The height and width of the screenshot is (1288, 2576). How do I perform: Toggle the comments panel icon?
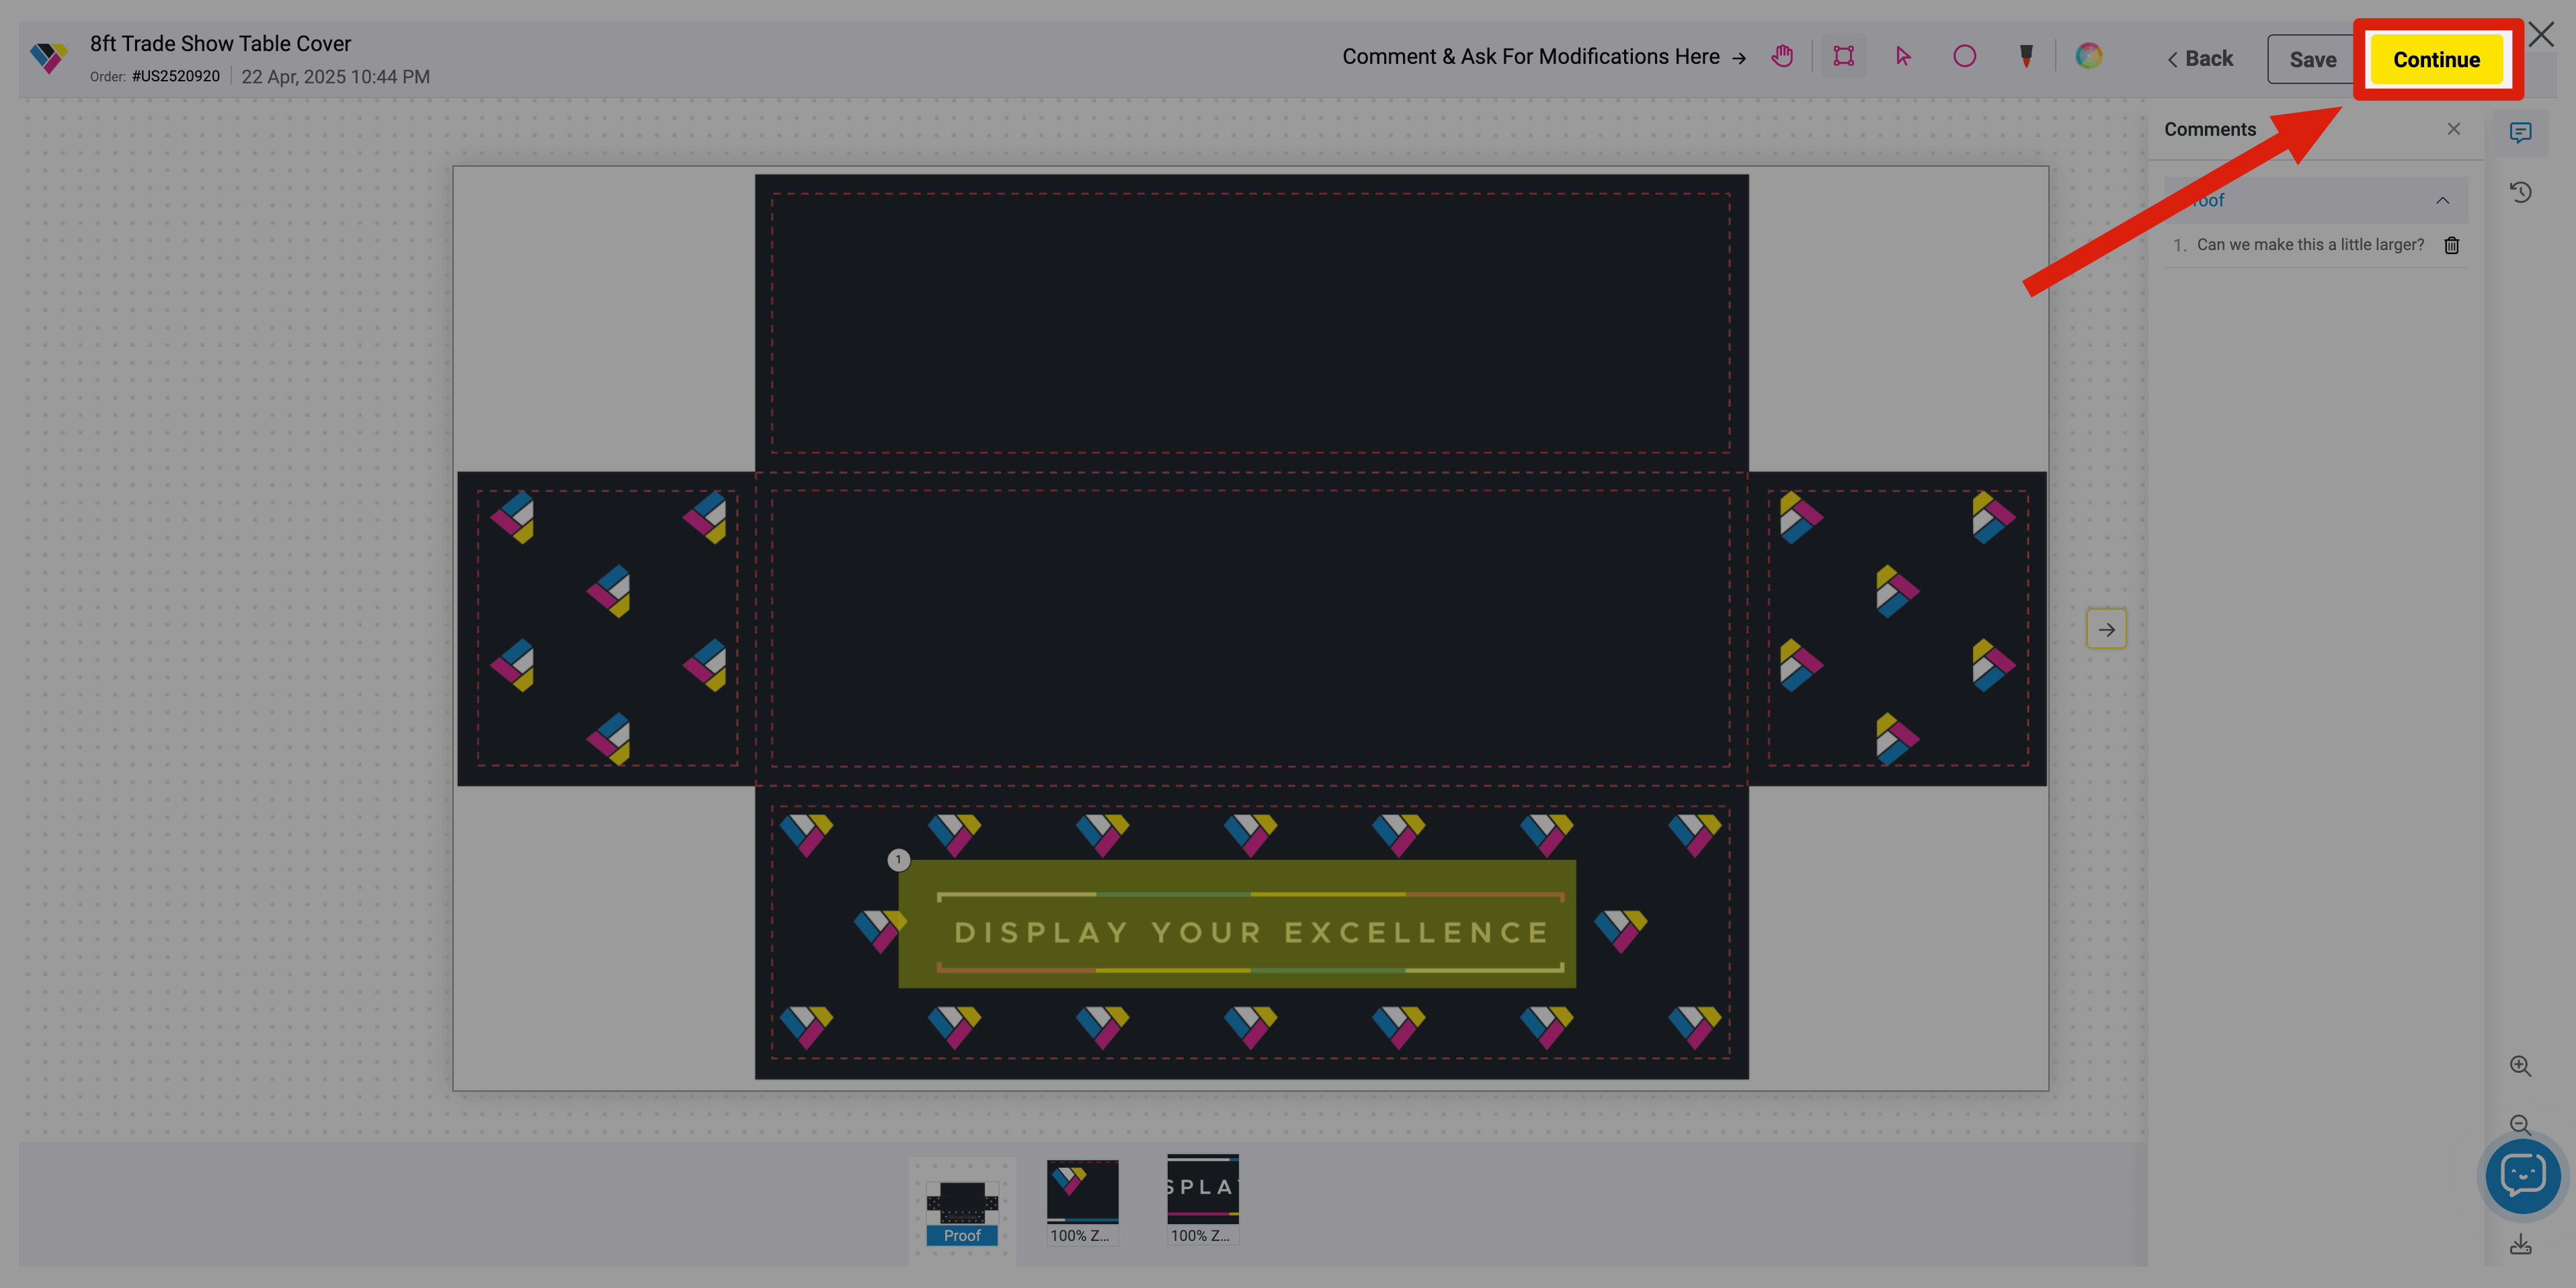pos(2521,132)
